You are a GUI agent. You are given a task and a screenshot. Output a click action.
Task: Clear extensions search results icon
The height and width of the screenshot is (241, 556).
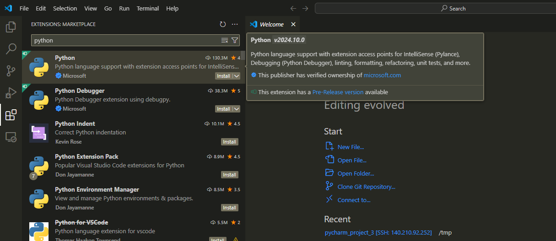(225, 40)
